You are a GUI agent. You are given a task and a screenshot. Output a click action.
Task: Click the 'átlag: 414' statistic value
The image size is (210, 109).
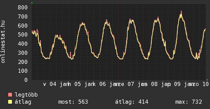(132, 102)
